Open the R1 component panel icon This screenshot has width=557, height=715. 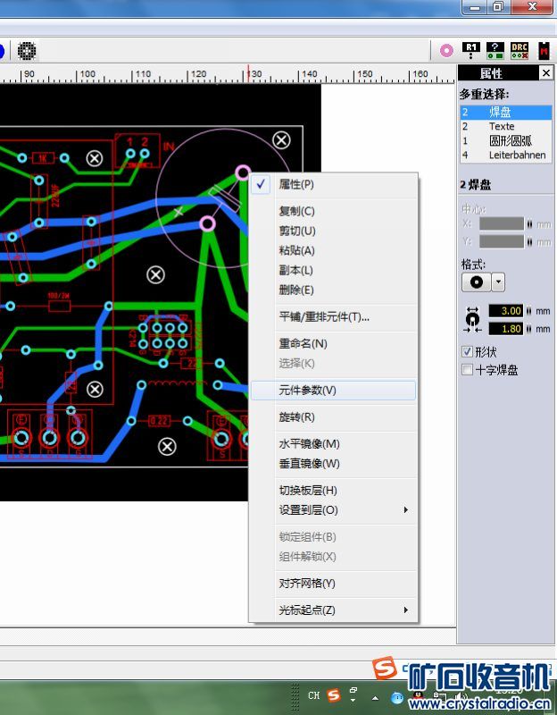click(x=471, y=51)
